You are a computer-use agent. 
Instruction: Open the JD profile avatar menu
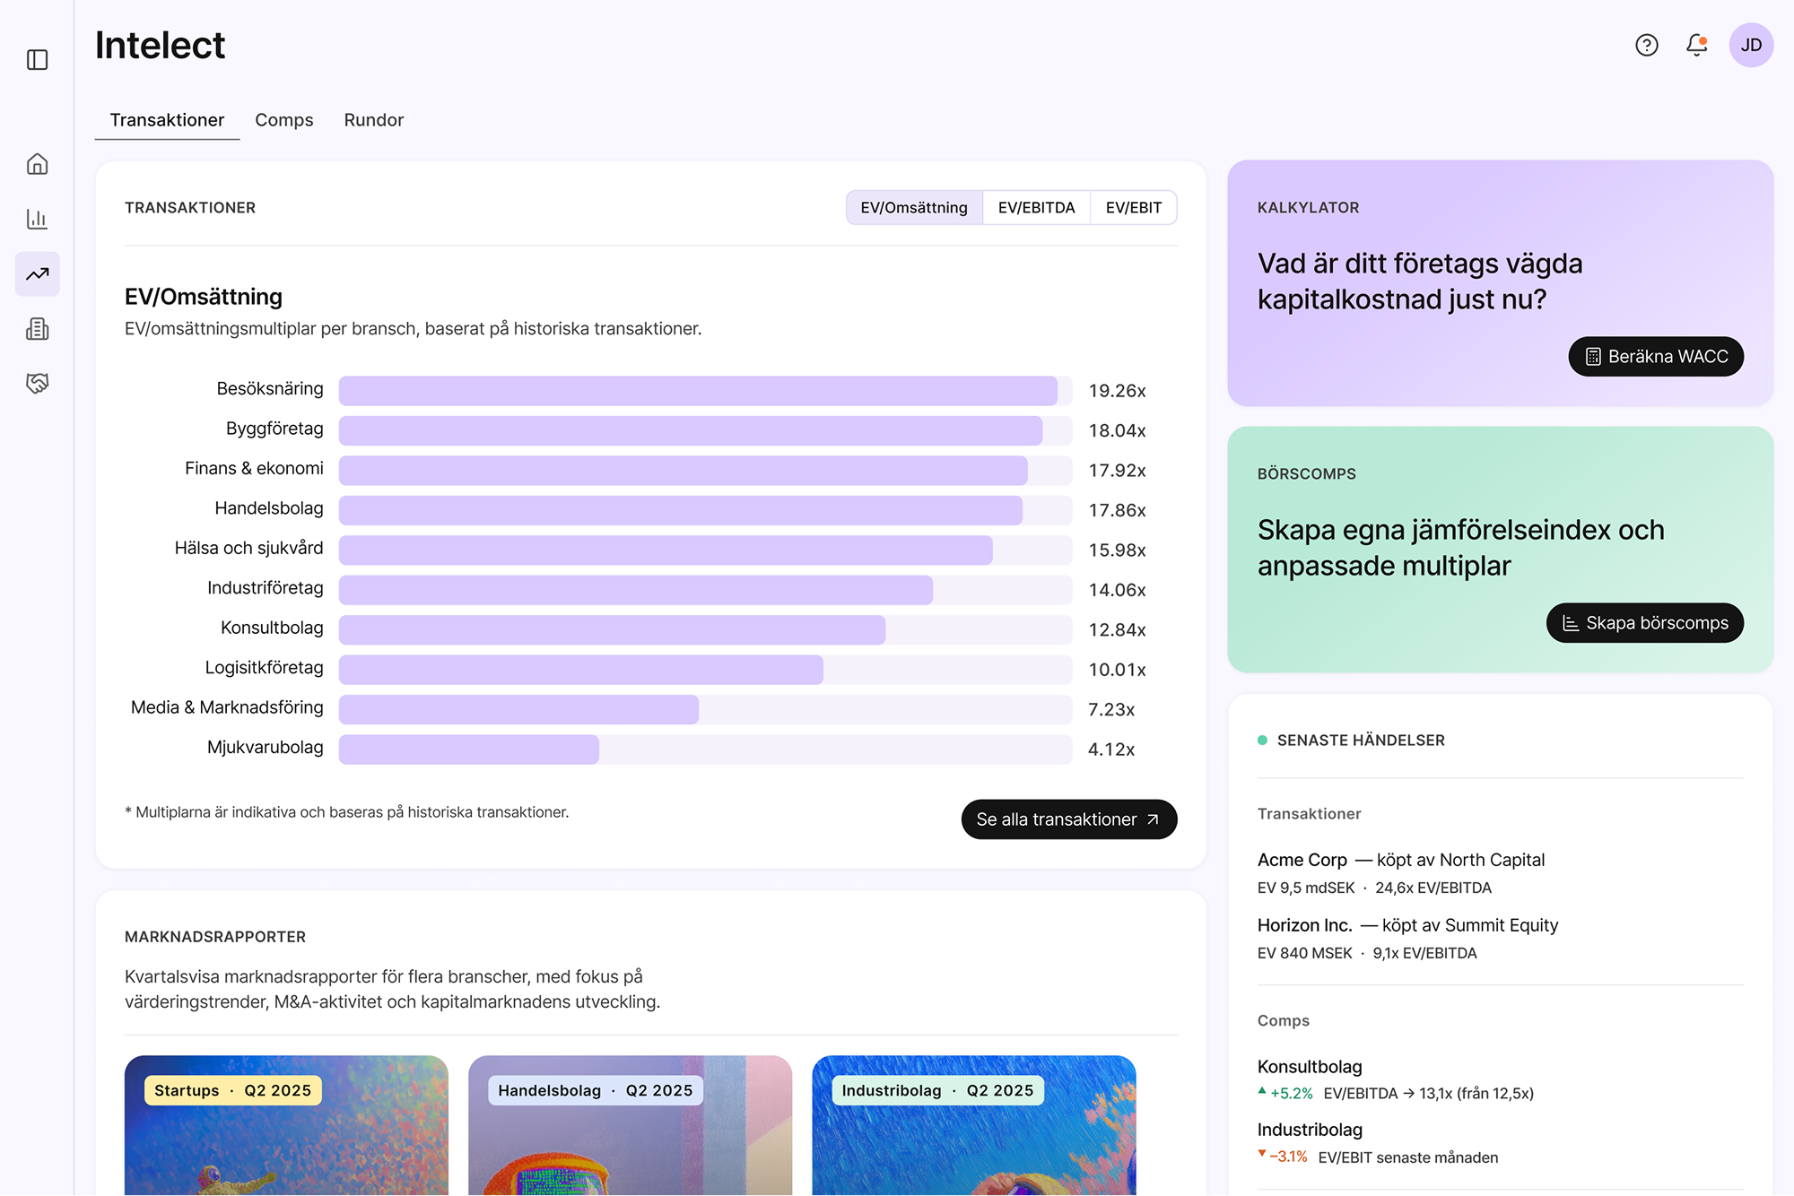[x=1752, y=45]
